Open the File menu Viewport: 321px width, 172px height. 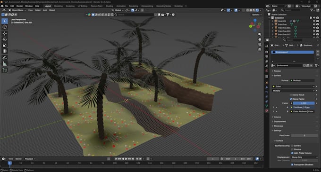[x=6, y=6]
